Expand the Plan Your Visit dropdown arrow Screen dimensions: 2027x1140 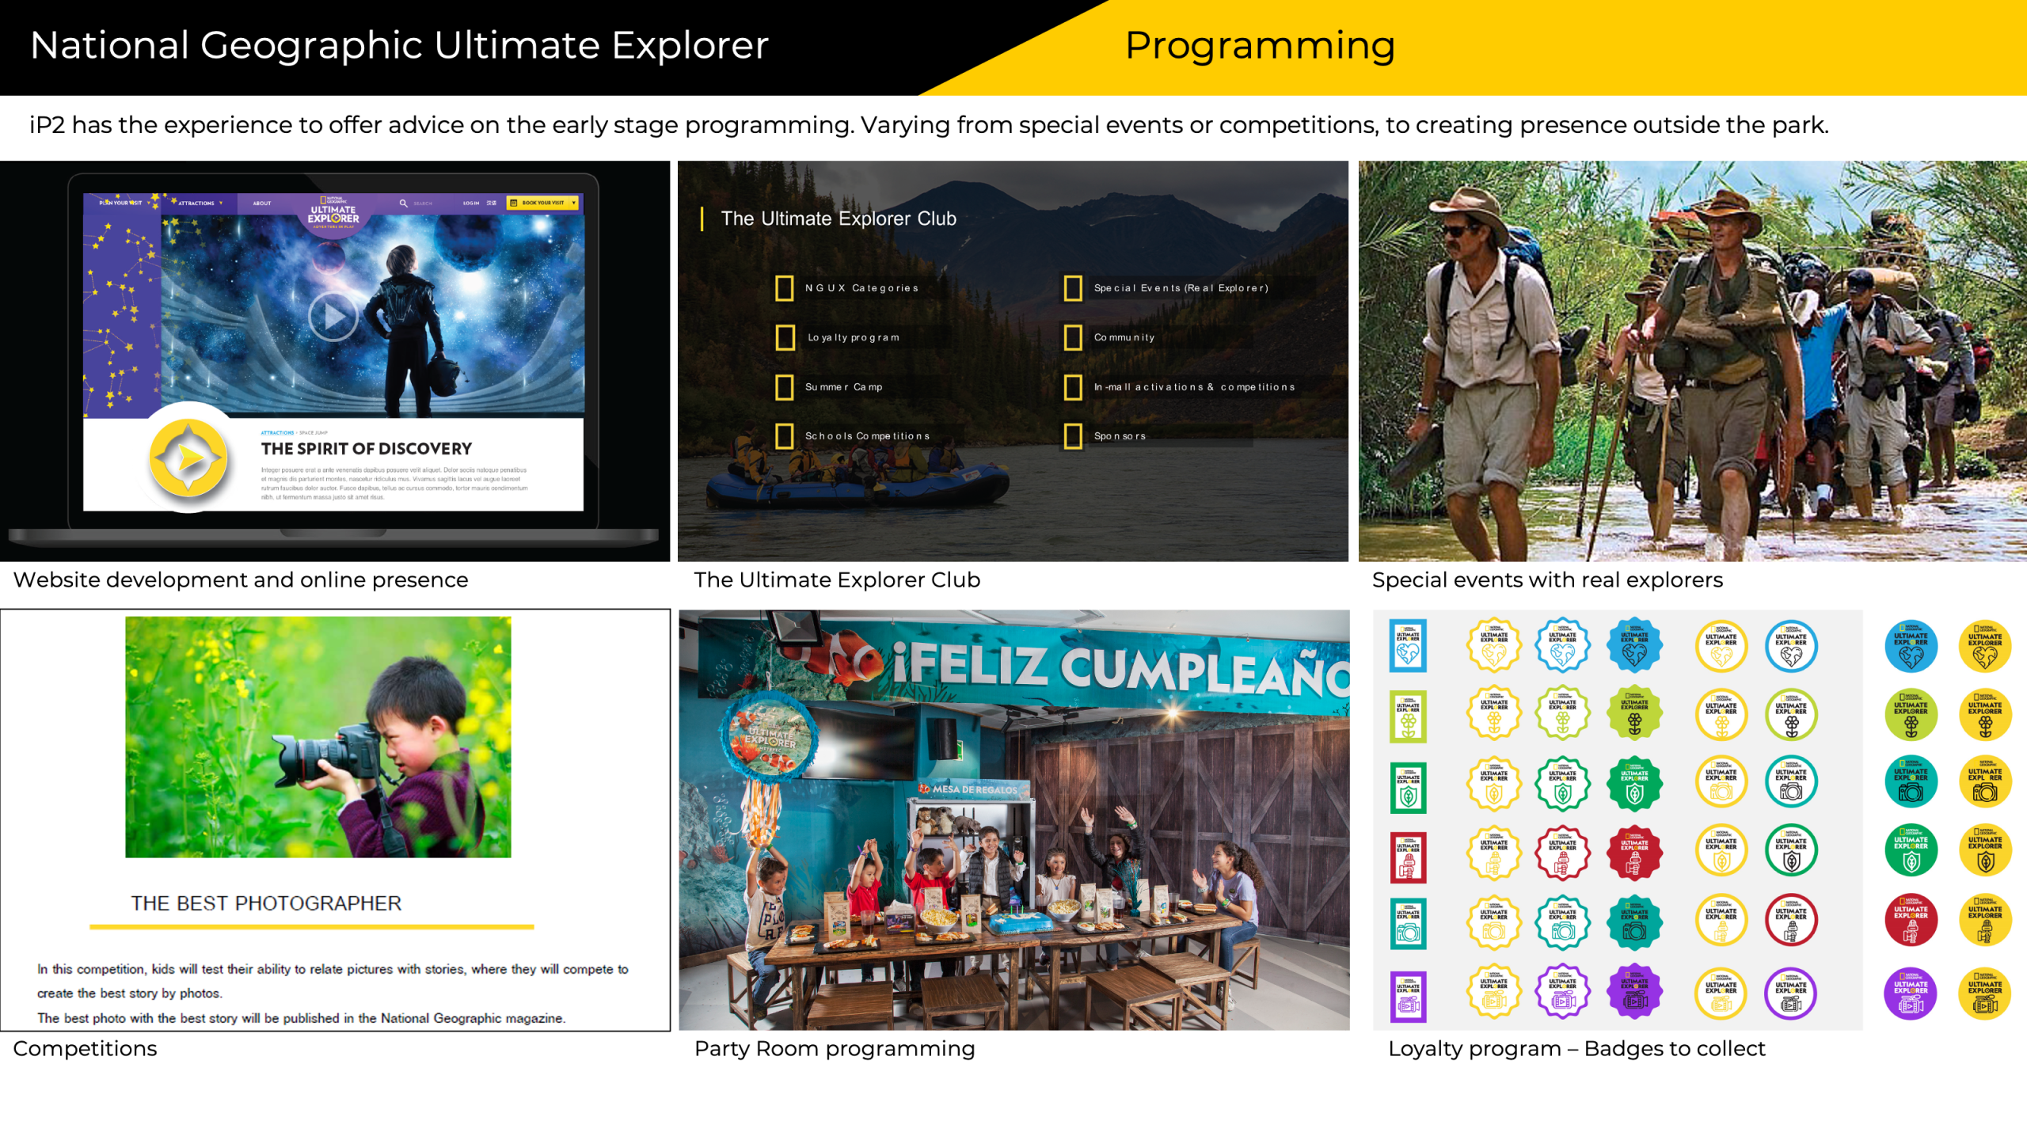(149, 203)
